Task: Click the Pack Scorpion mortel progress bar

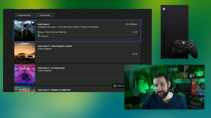Action: coord(88,56)
